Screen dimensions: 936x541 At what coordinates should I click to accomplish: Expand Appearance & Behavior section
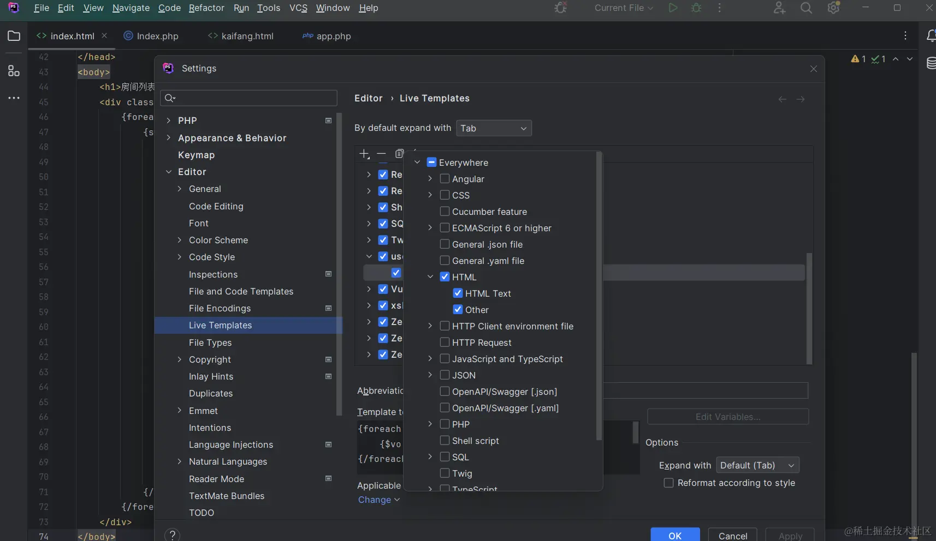pos(169,138)
